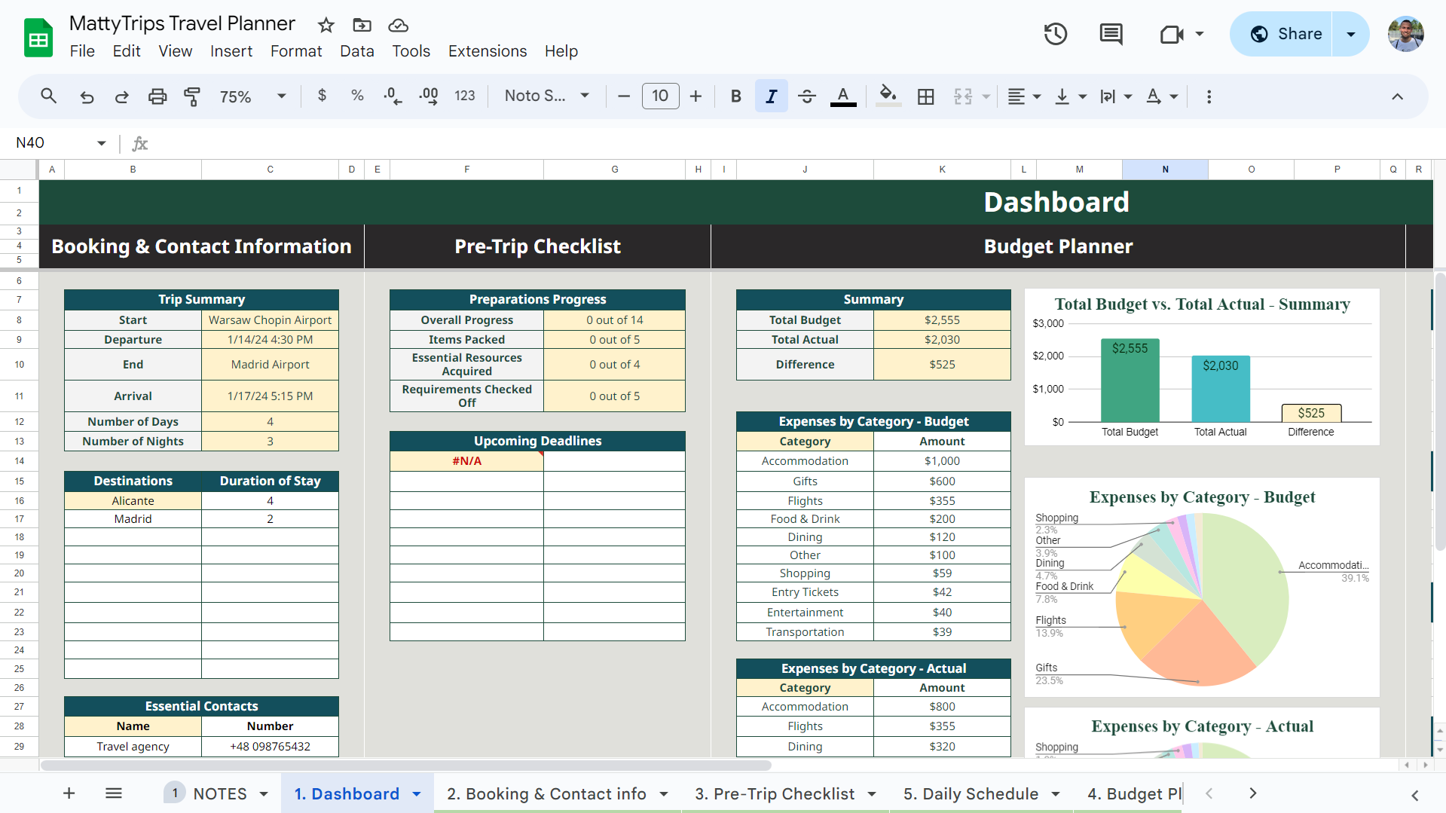The height and width of the screenshot is (813, 1446).
Task: Select the Total Budget cell $2,555
Action: tap(942, 320)
